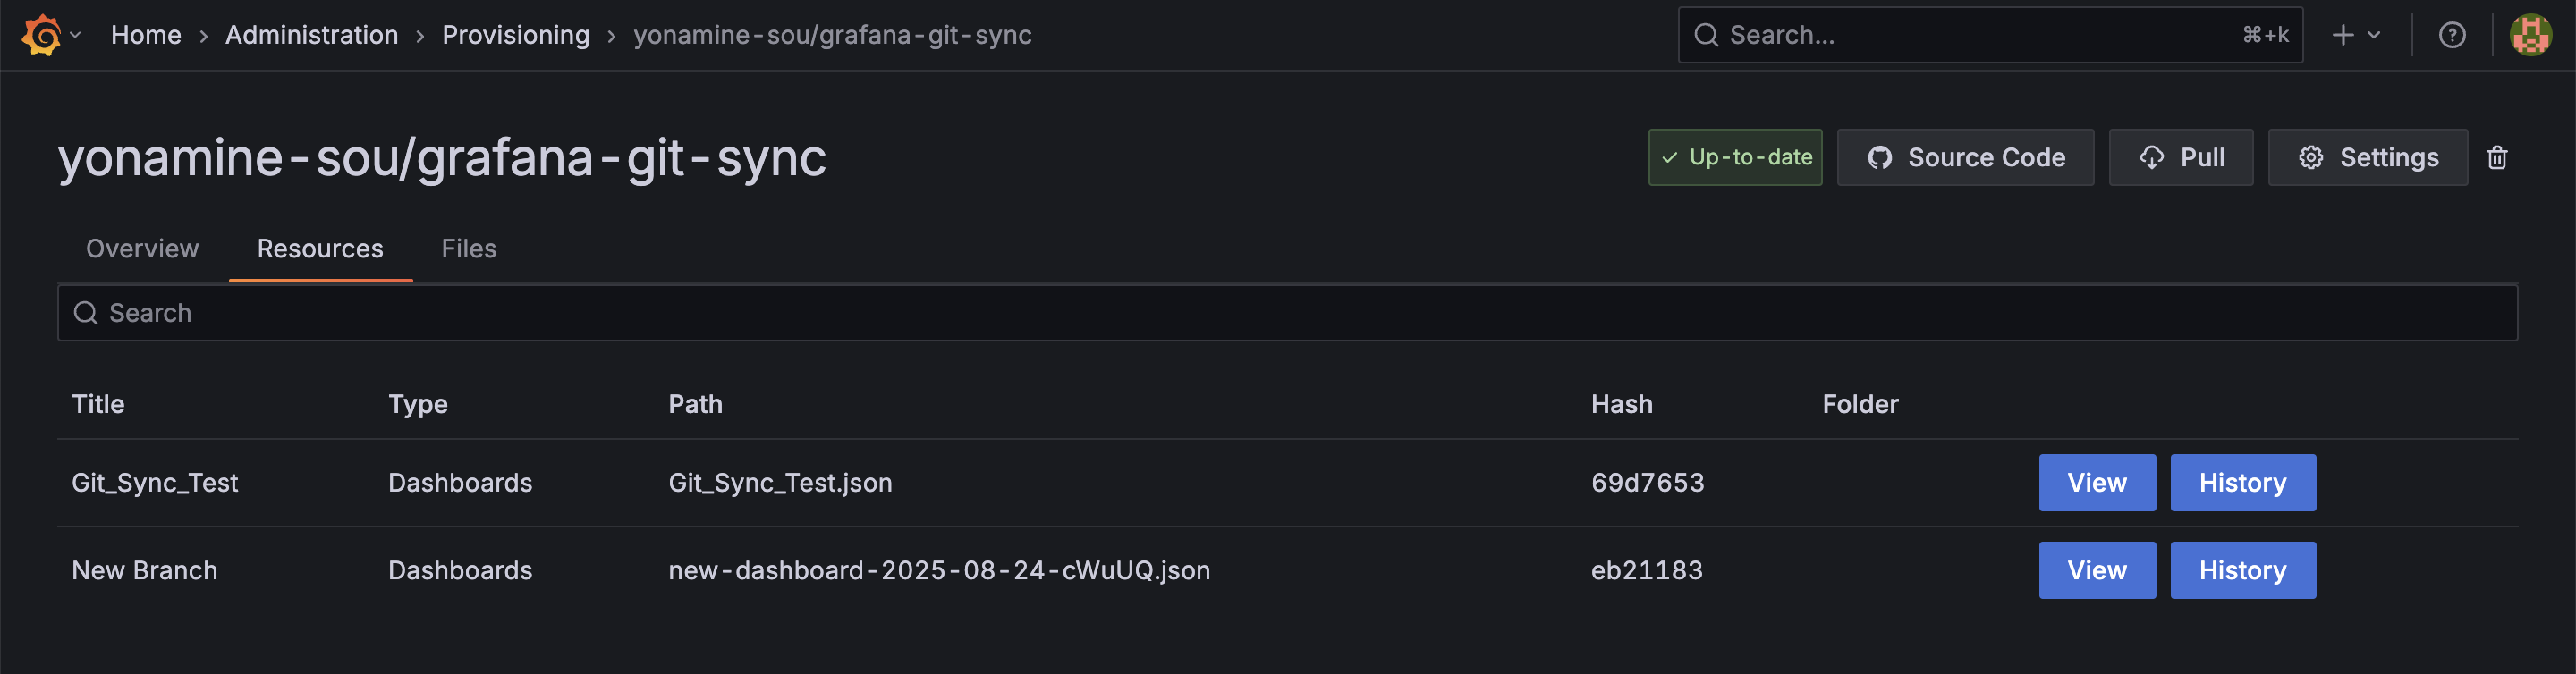Switch to the Files tab
2576x674 pixels.
coord(469,248)
